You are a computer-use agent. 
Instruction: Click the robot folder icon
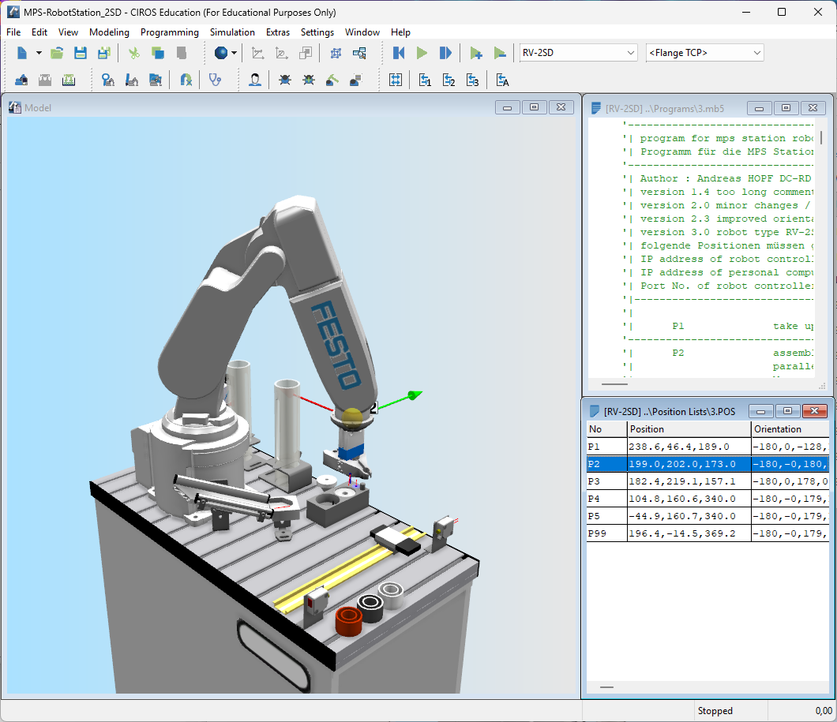click(x=156, y=80)
